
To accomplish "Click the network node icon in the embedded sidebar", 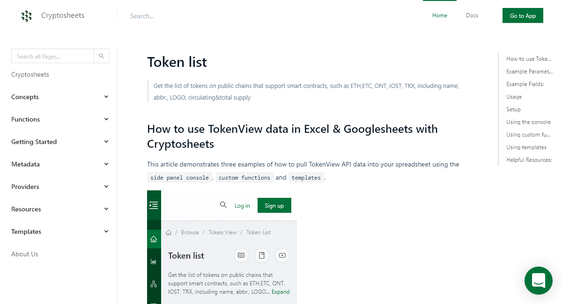I will [154, 283].
